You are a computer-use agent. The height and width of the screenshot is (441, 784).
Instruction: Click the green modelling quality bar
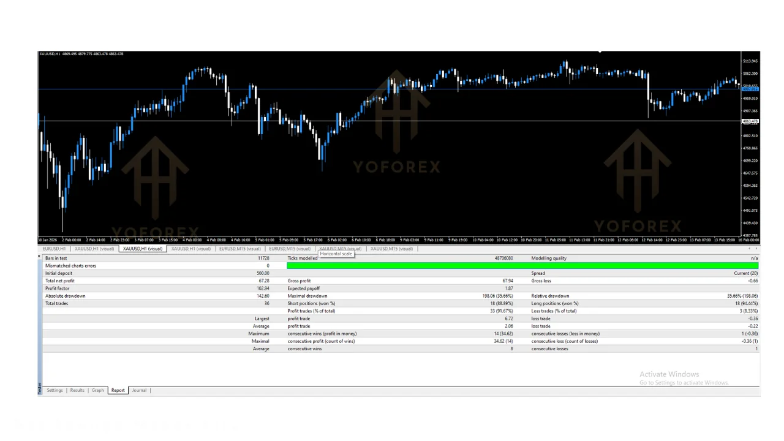tap(522, 266)
